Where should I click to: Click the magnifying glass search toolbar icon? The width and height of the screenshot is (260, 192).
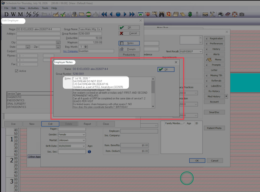[155, 14]
